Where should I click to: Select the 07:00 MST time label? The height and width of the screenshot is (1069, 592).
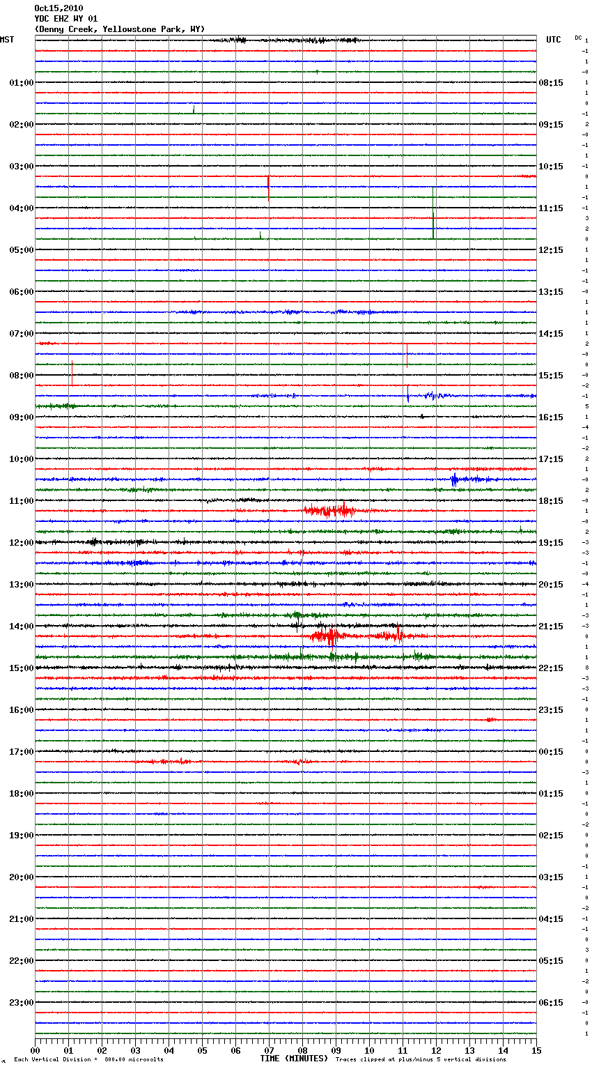22,334
